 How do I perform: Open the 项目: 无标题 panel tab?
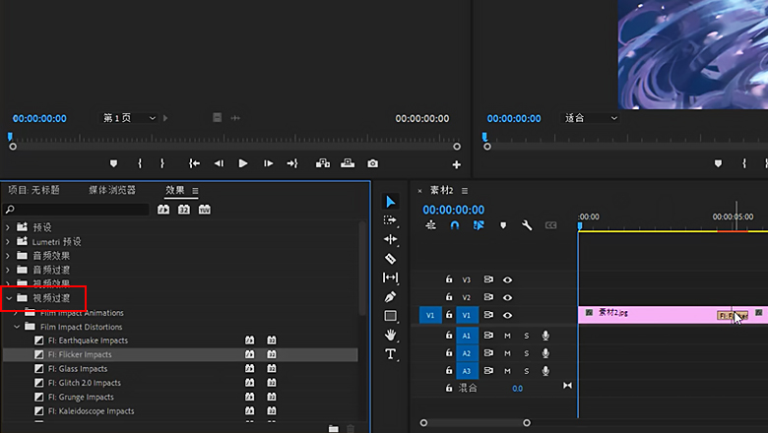click(34, 190)
